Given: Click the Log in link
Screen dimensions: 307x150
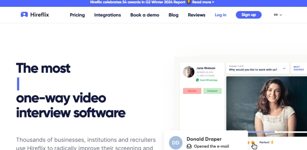Looking at the screenshot, I should (x=220, y=15).
